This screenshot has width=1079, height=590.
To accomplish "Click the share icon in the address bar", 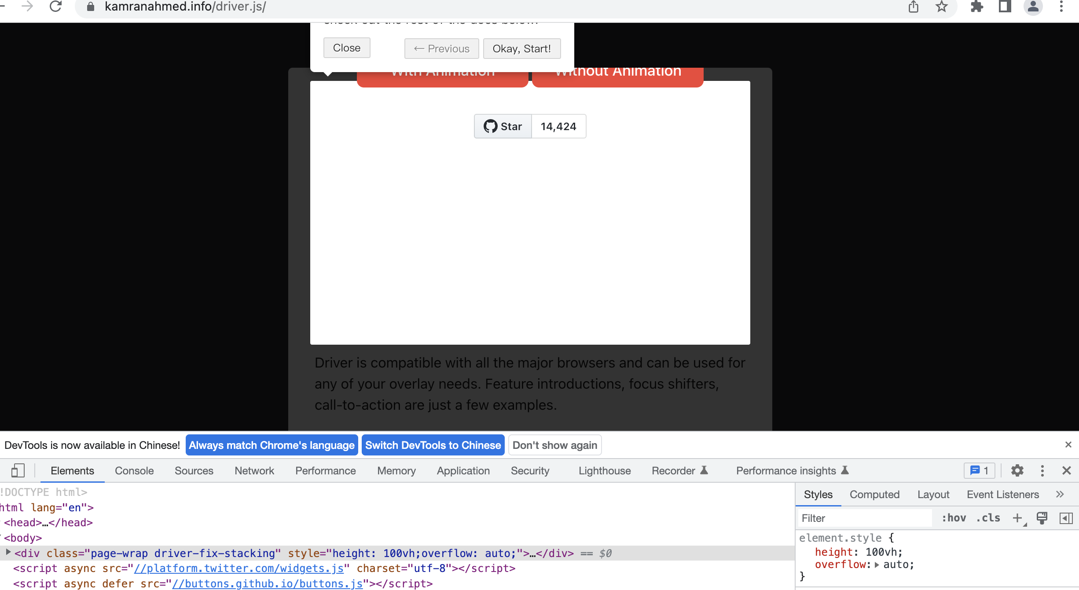I will 913,7.
